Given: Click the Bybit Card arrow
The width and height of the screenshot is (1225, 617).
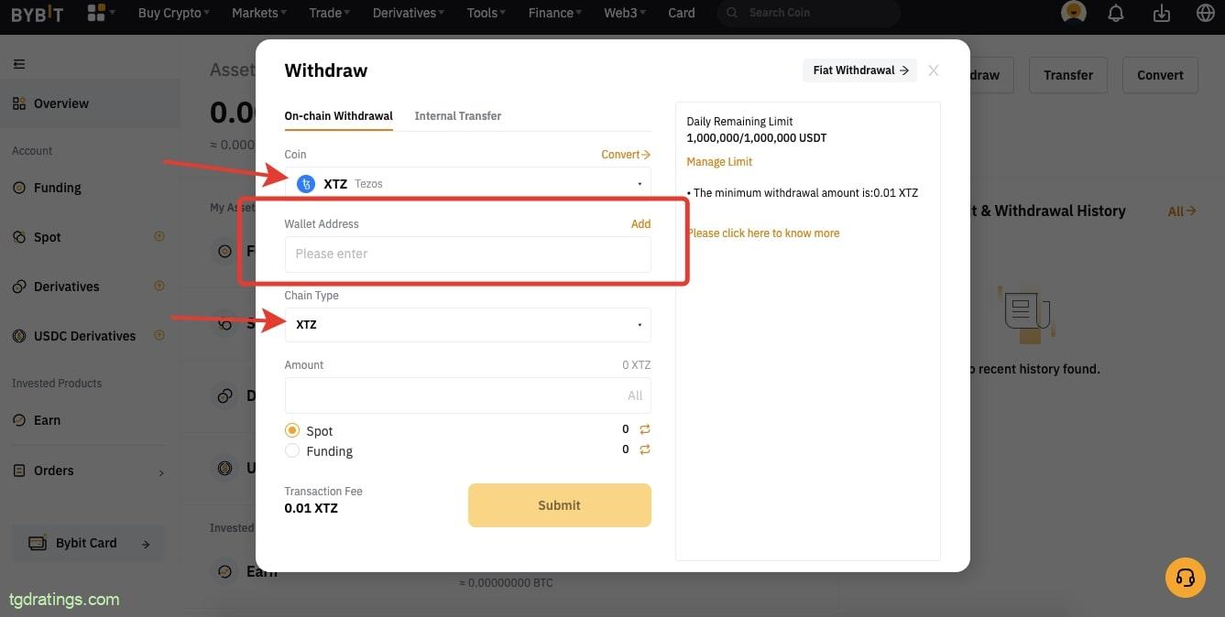Looking at the screenshot, I should click(x=146, y=544).
